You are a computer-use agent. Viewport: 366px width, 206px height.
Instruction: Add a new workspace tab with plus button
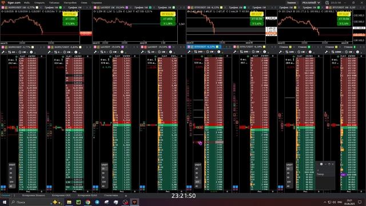point(126,196)
